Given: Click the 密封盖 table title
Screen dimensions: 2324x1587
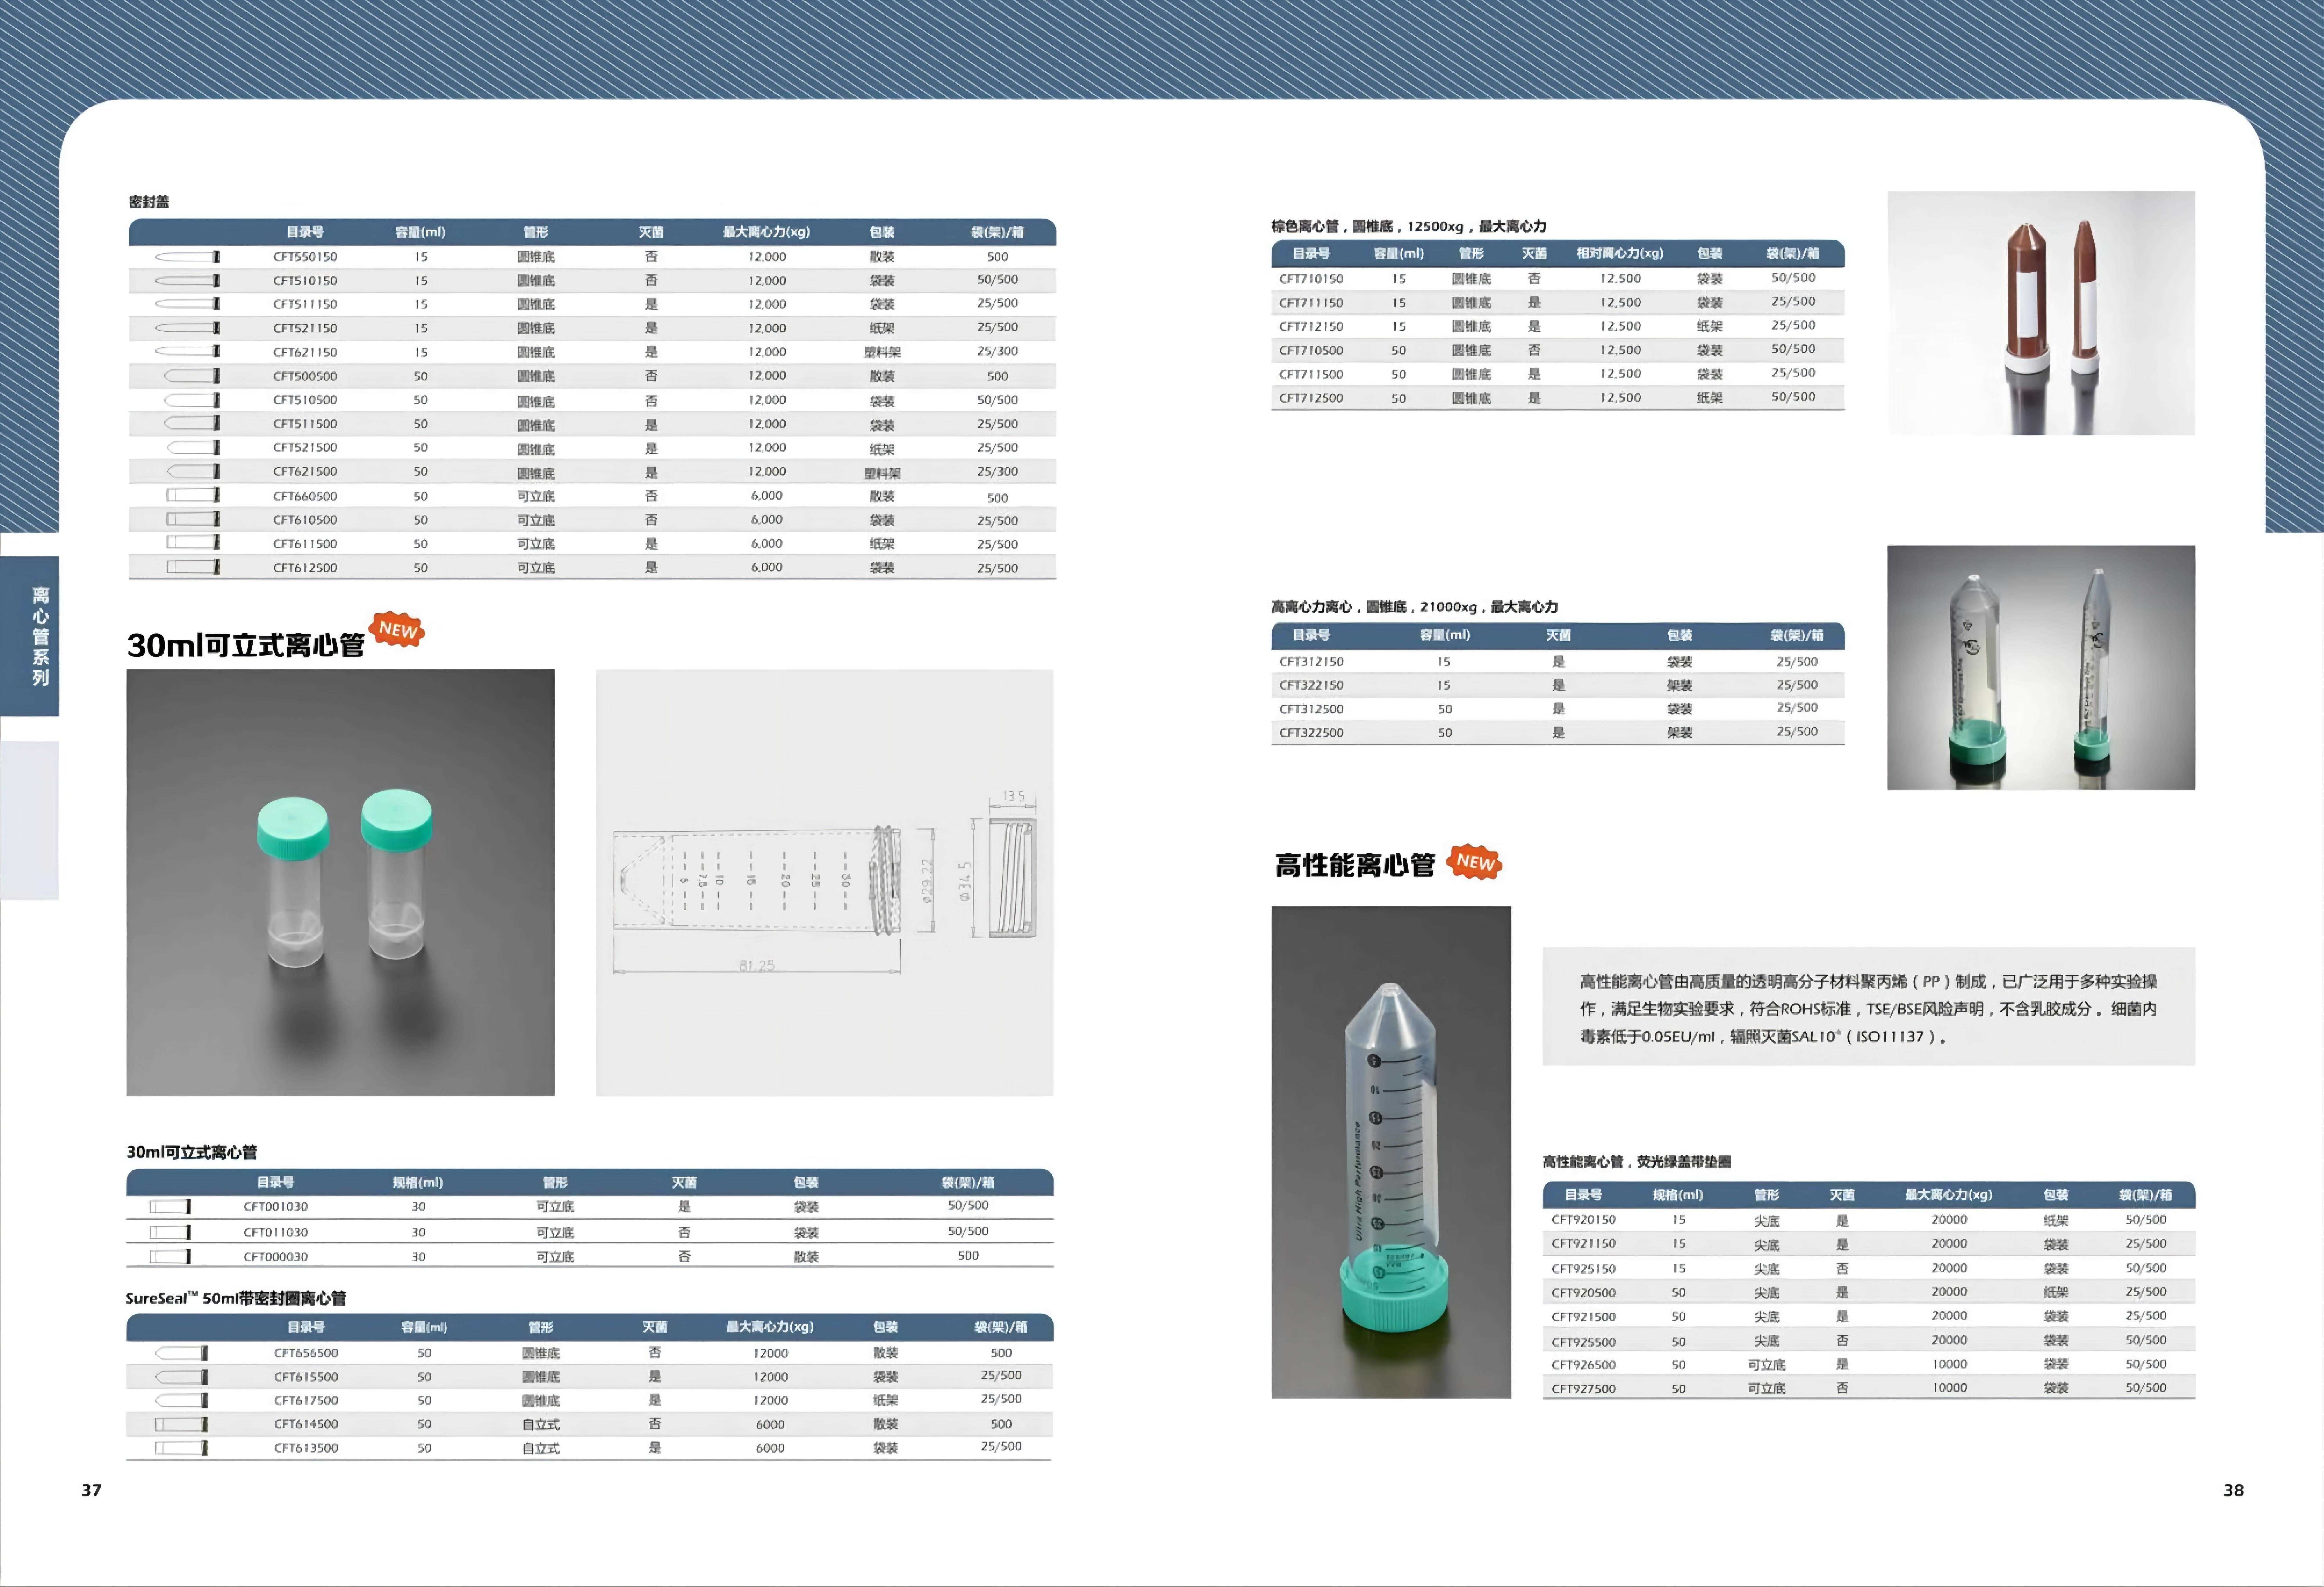Looking at the screenshot, I should (x=149, y=202).
